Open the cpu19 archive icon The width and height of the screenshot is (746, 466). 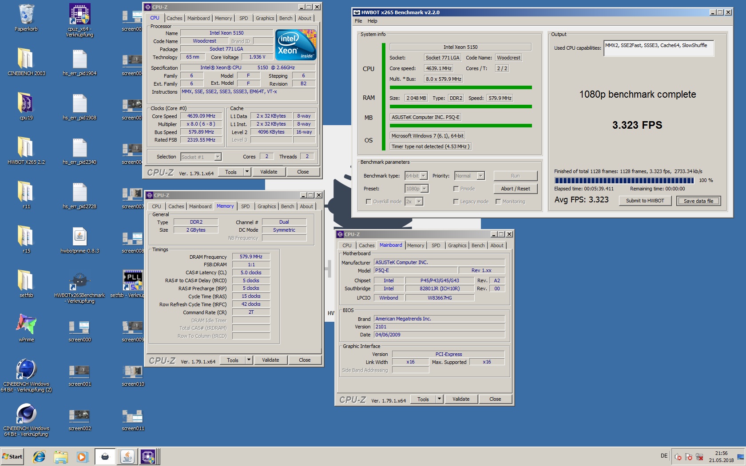(x=26, y=107)
